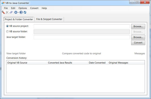
Task: Click the red wrench convert icon in toolbar
Action: 3,12
